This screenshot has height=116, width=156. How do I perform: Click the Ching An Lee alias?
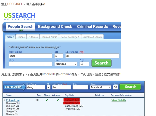tap(12, 106)
